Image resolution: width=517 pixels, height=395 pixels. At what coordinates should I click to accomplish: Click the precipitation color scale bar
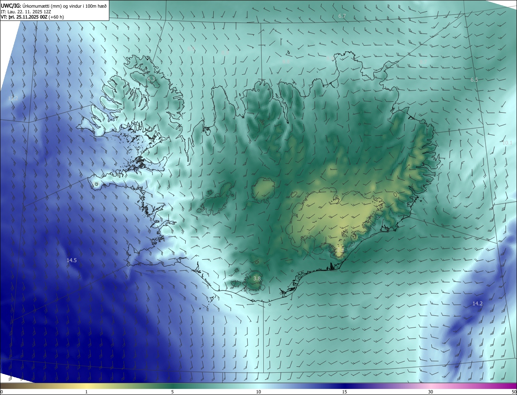click(x=258, y=386)
